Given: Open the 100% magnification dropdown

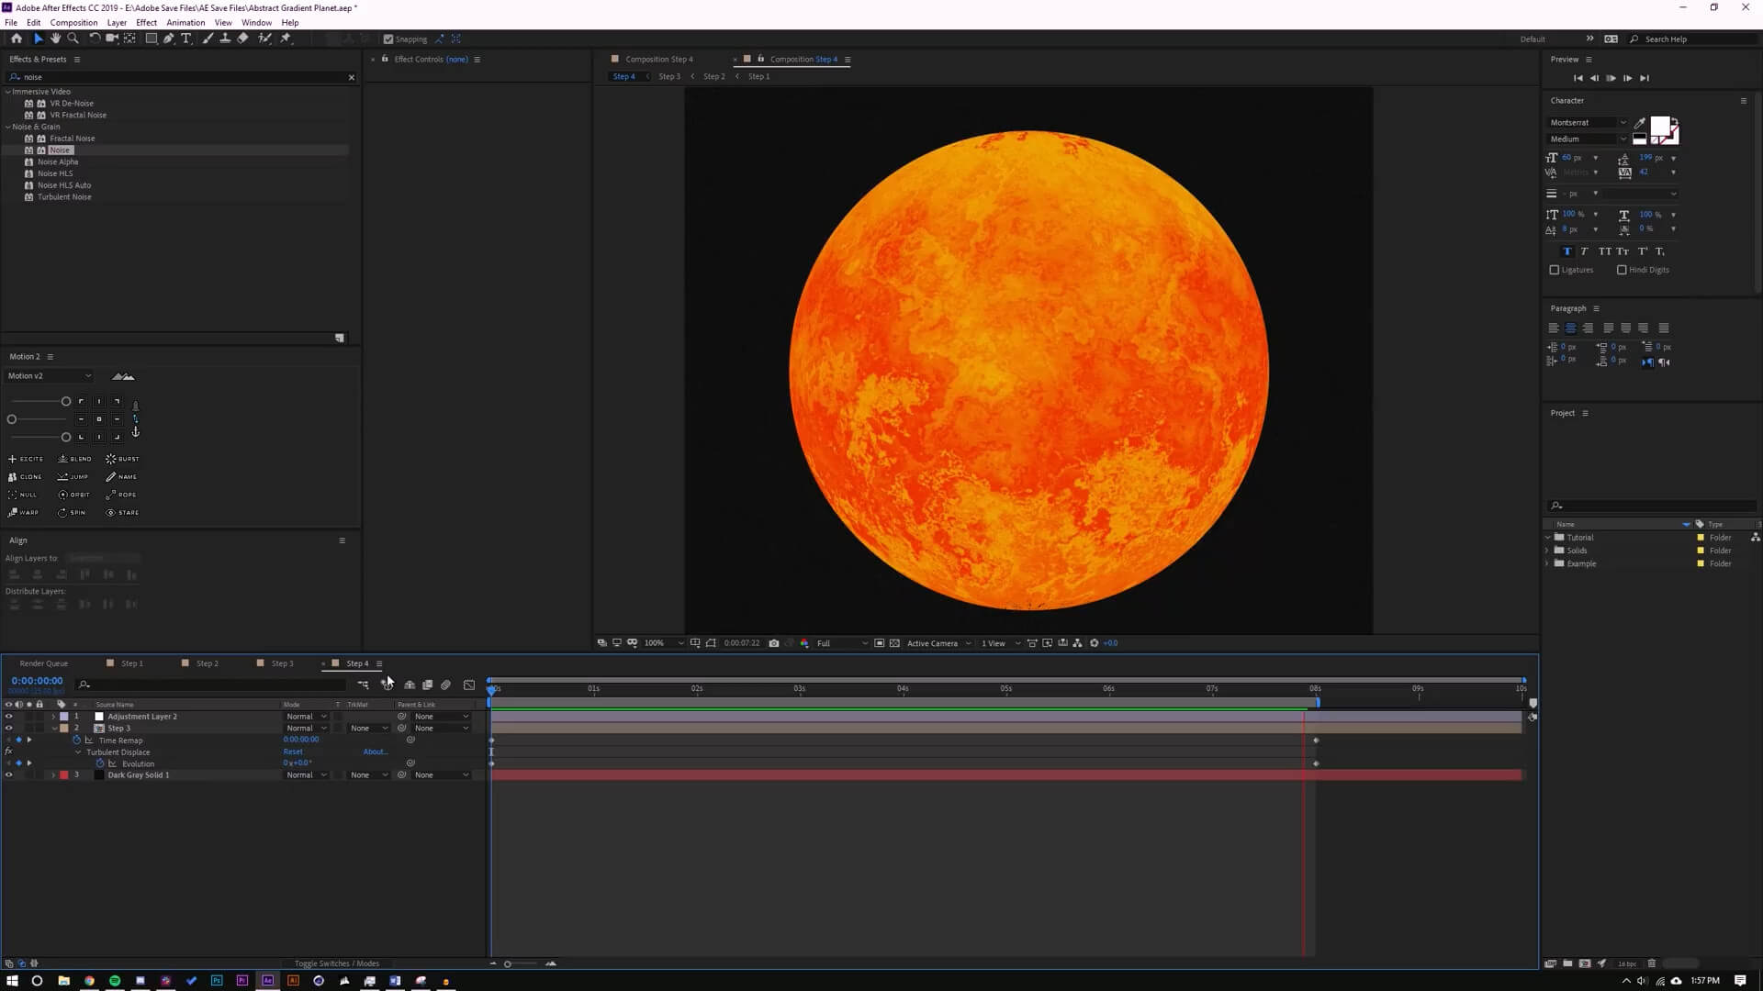Looking at the screenshot, I should [663, 643].
